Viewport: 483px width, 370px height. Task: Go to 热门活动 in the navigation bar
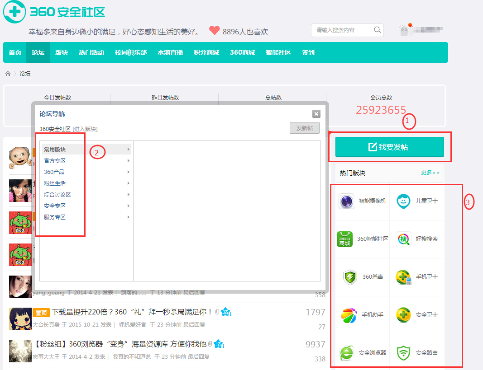[x=91, y=52]
